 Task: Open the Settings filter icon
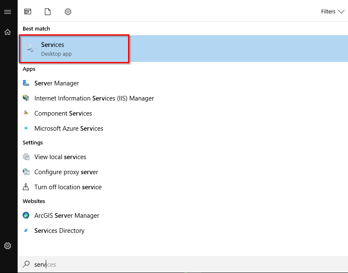pos(68,11)
